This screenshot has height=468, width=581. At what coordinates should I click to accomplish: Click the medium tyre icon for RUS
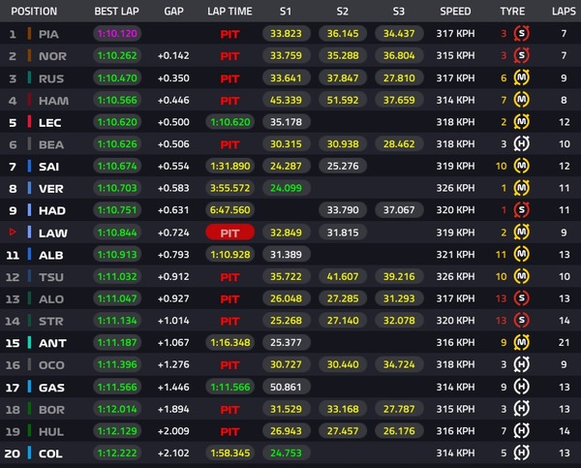coord(521,78)
